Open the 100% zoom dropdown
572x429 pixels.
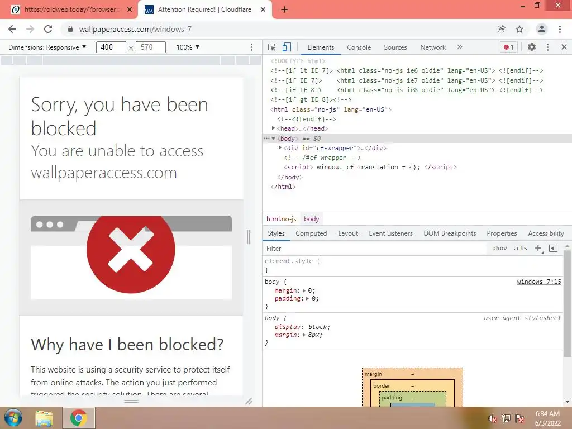click(188, 47)
